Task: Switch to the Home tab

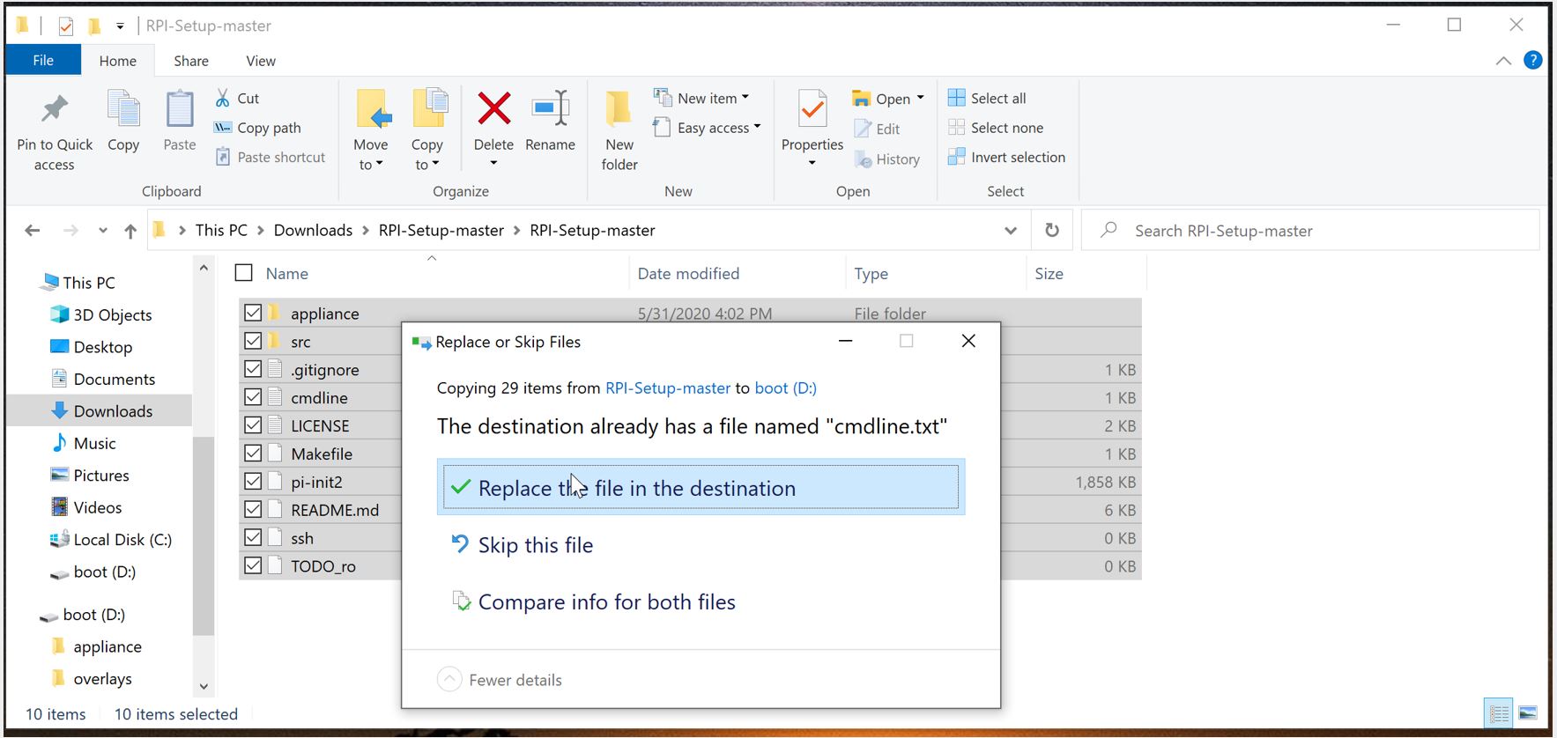Action: tap(118, 61)
